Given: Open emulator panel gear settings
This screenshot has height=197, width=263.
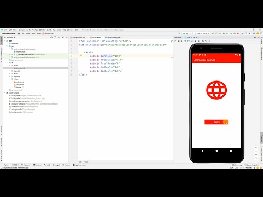Looking at the screenshot, I should pyautogui.click(x=255, y=37).
